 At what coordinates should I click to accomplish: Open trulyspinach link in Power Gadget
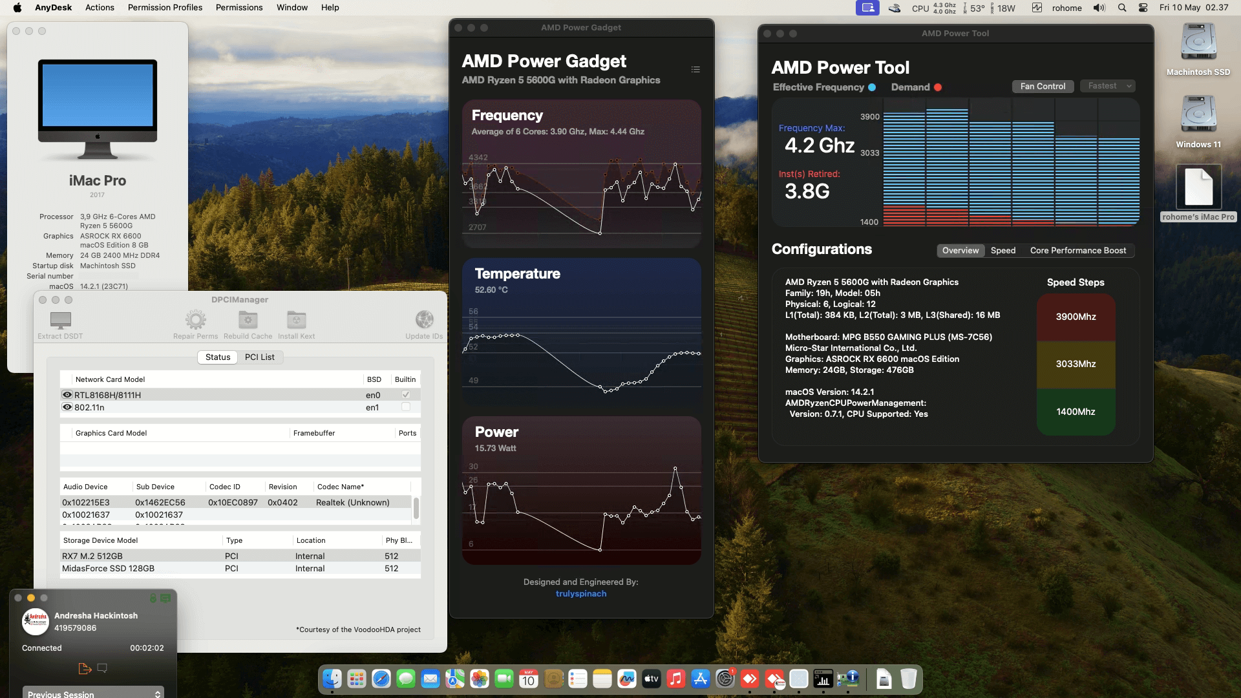coord(580,593)
